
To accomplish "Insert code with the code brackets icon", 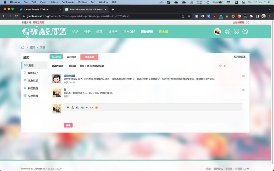I will 92,107.
